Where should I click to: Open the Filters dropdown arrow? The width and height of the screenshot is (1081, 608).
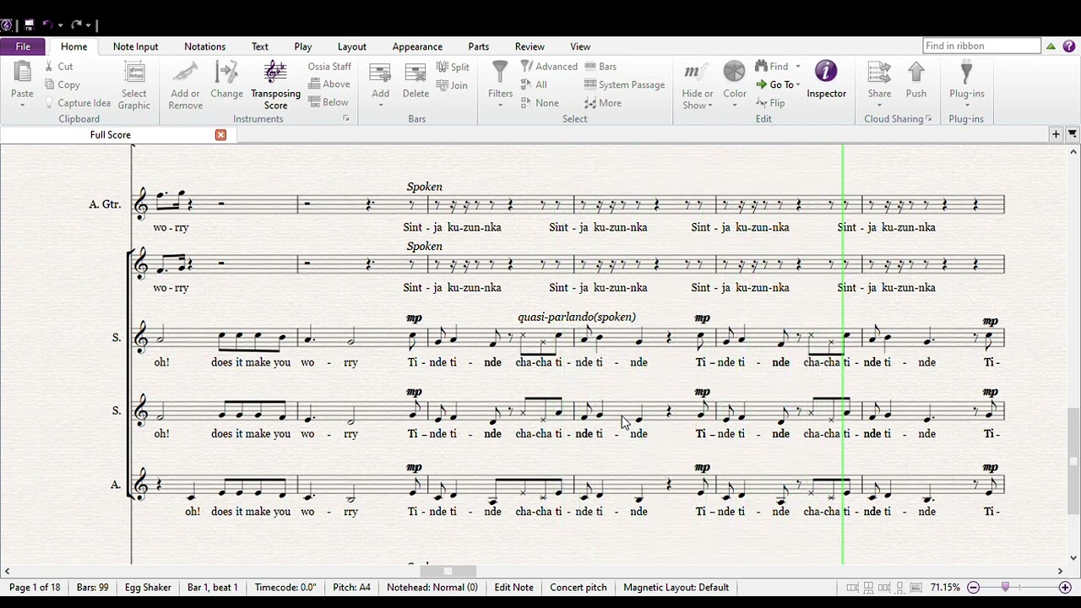point(500,106)
